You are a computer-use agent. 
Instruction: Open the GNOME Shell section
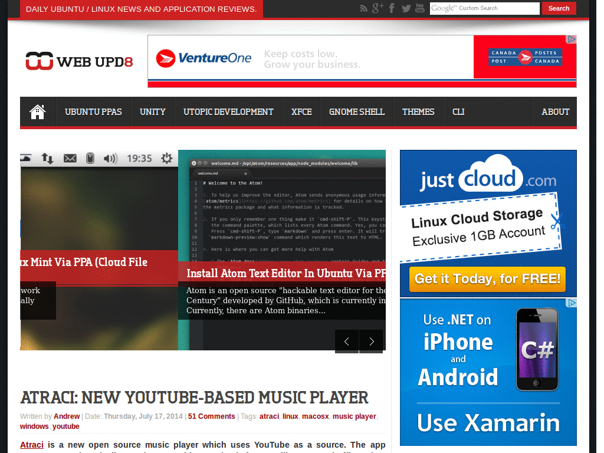point(357,111)
